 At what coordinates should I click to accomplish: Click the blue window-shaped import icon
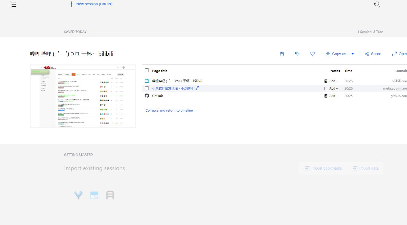pos(94,195)
